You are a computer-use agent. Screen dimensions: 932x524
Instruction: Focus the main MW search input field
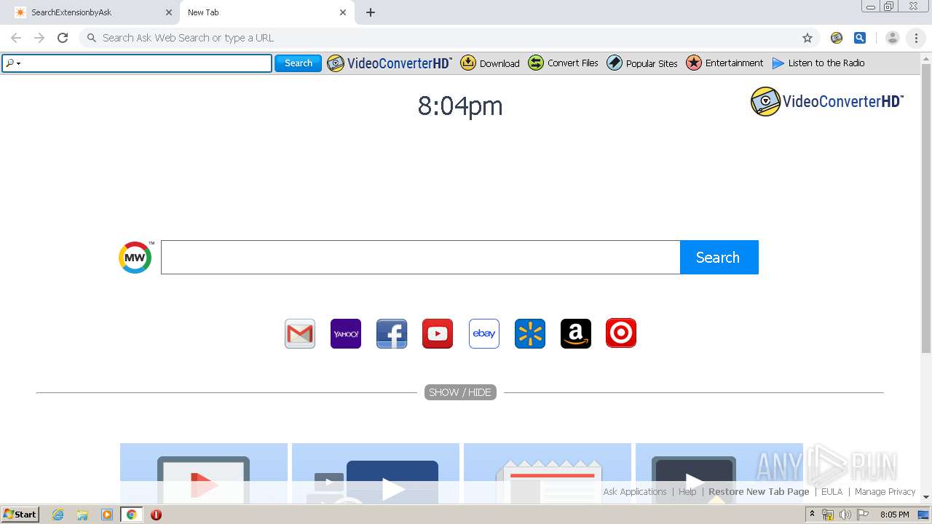(x=420, y=258)
